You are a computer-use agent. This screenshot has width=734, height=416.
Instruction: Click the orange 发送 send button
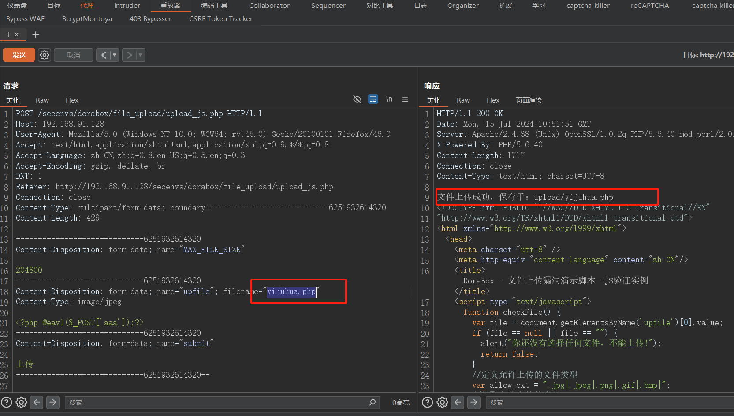pos(19,55)
